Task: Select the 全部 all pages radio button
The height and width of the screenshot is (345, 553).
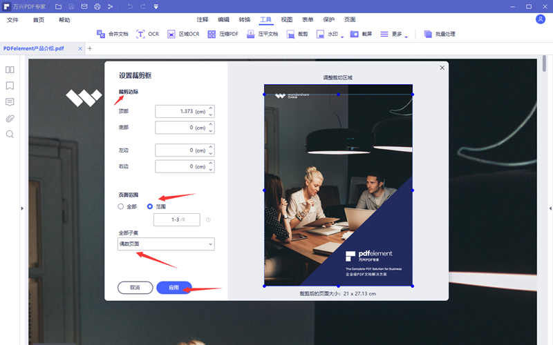Action: pos(121,206)
